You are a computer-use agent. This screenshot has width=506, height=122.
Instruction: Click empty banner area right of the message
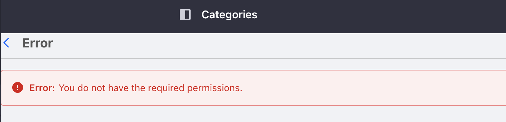pos(373,88)
